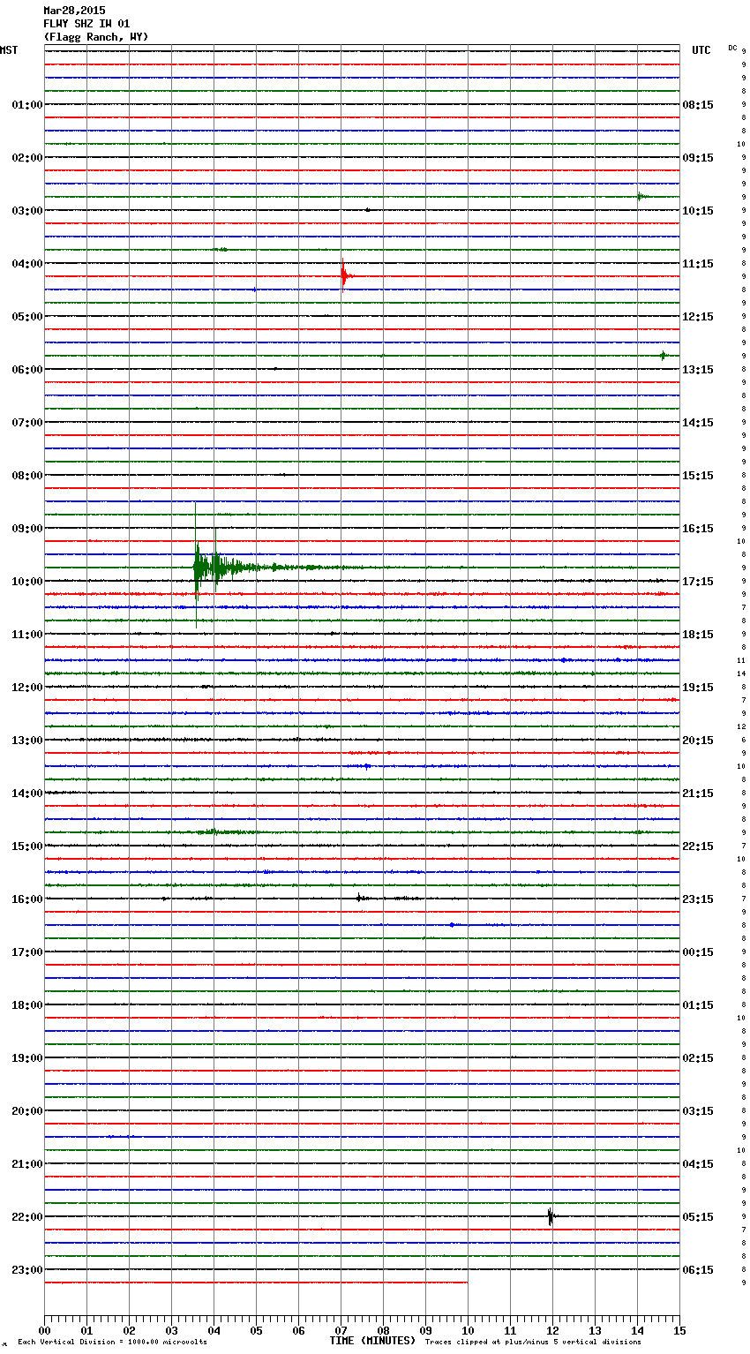Click the 17:15 UTC time label
The width and height of the screenshot is (750, 1354).
pos(698,582)
